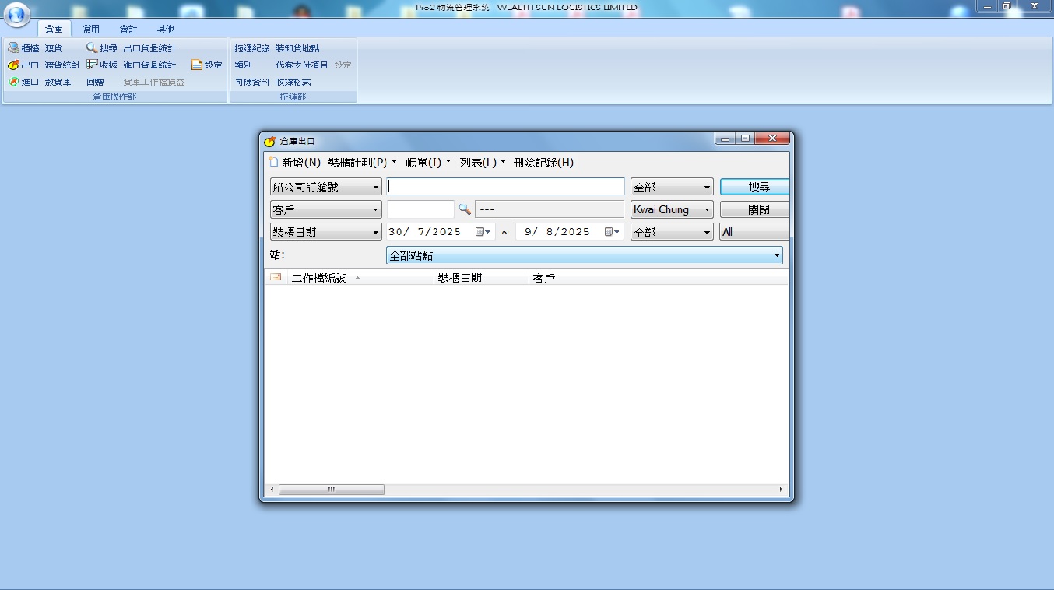Viewport: 1054px width, 590px height.
Task: Open calendar picker for 30/7/2025 date
Action: coord(483,231)
